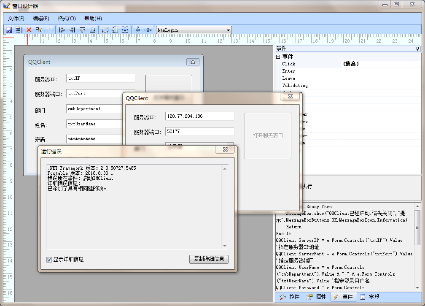425x306 pixels.
Task: Select the 服务器IP: label in designer form
Action: pos(45,79)
